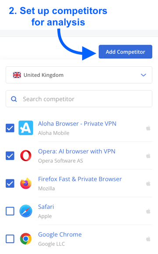Enable the Google Chrome checkbox
The width and height of the screenshot is (158, 254).
tap(10, 239)
